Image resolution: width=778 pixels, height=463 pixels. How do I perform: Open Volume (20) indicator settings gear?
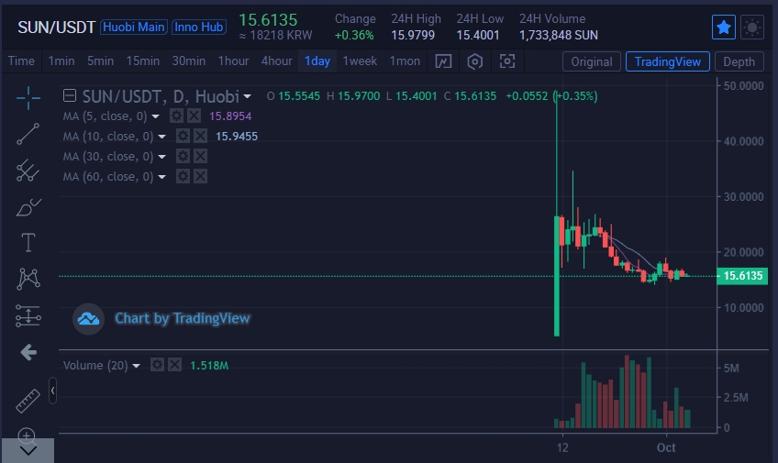[x=157, y=365]
